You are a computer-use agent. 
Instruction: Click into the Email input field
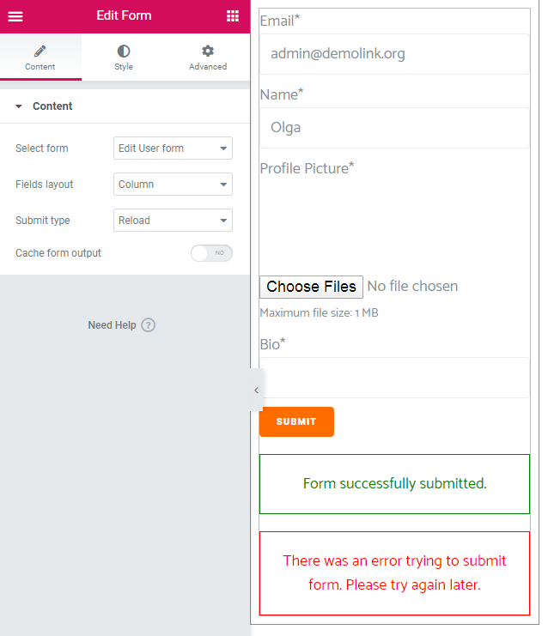pos(394,54)
